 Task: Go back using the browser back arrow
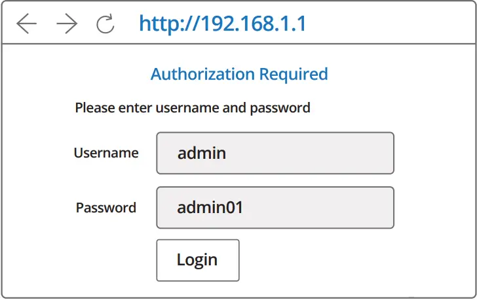click(x=27, y=24)
